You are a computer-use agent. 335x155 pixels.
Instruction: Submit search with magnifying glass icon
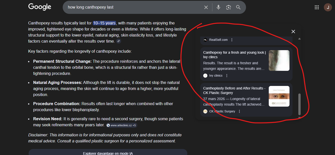point(238,7)
